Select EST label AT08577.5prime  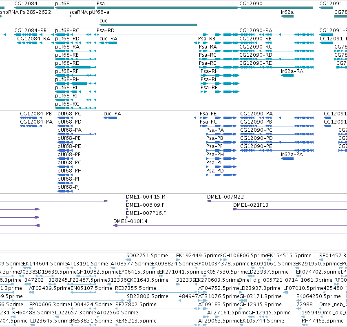point(131,264)
